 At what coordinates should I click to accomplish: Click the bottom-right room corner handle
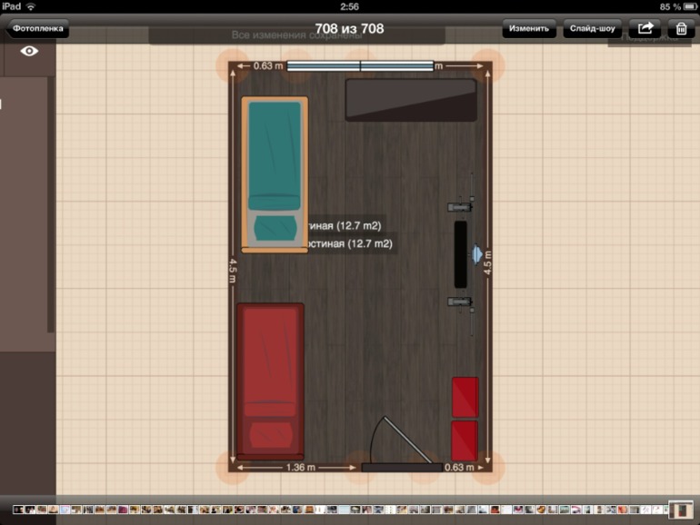tap(493, 467)
